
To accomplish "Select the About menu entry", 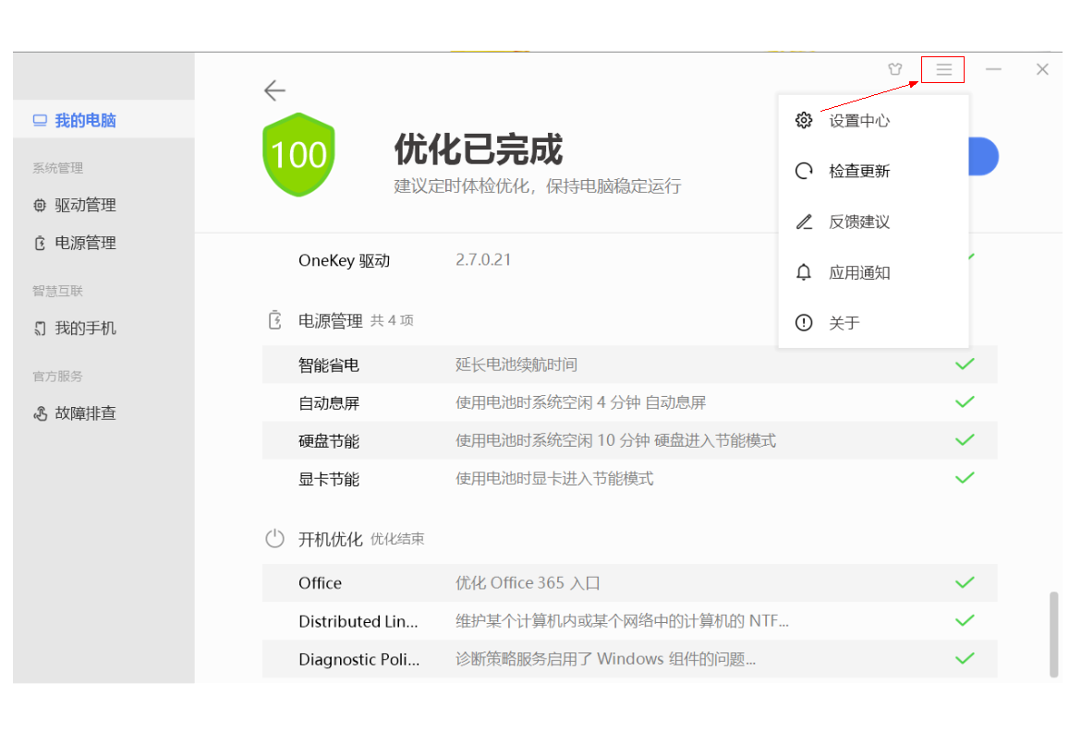I will [x=844, y=323].
